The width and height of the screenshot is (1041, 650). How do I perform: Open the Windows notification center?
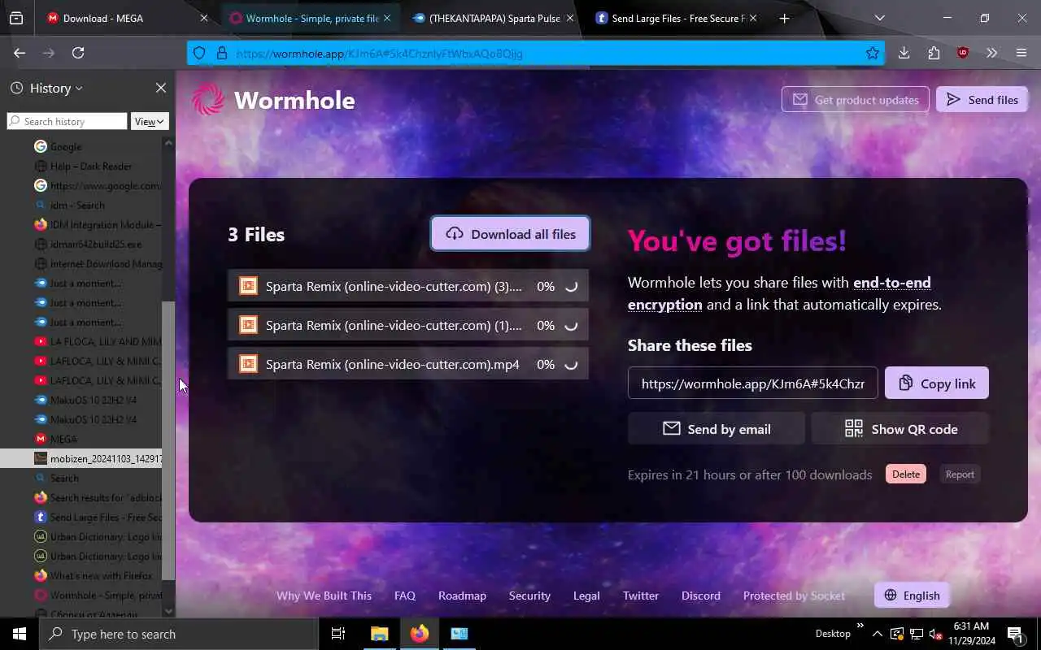tap(1015, 634)
